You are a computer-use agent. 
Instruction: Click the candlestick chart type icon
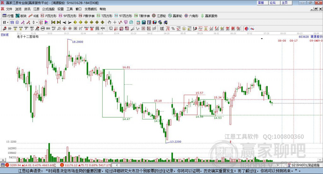coord(34,22)
